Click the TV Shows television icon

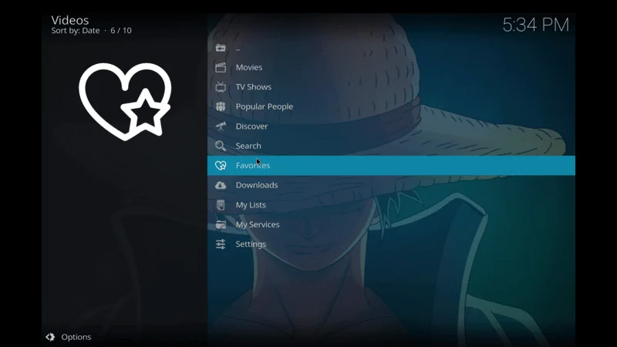coord(221,87)
